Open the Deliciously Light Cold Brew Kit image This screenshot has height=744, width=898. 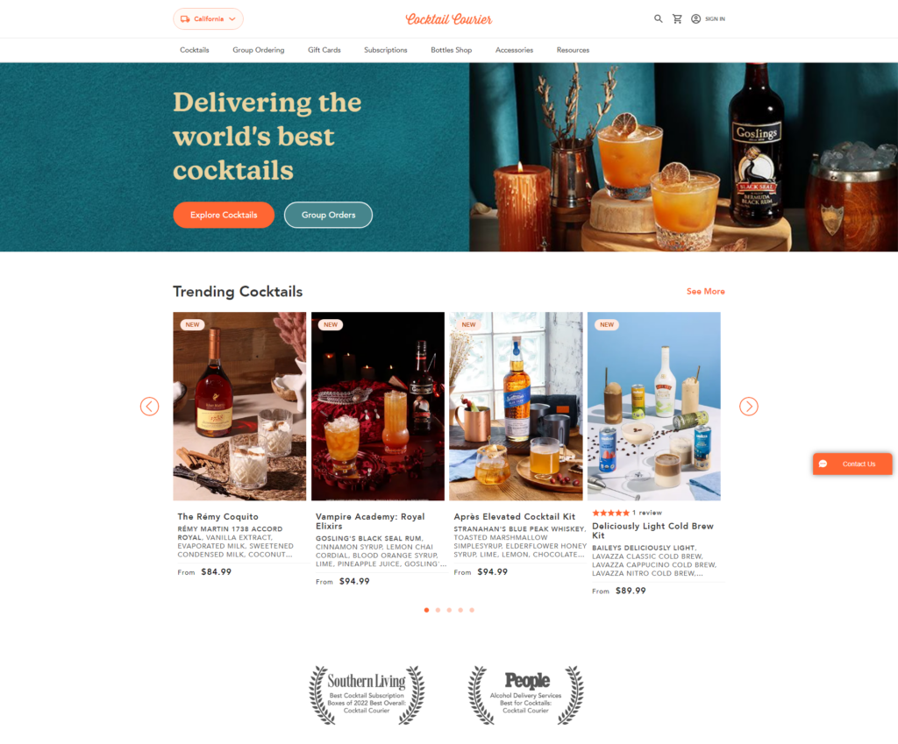point(654,407)
